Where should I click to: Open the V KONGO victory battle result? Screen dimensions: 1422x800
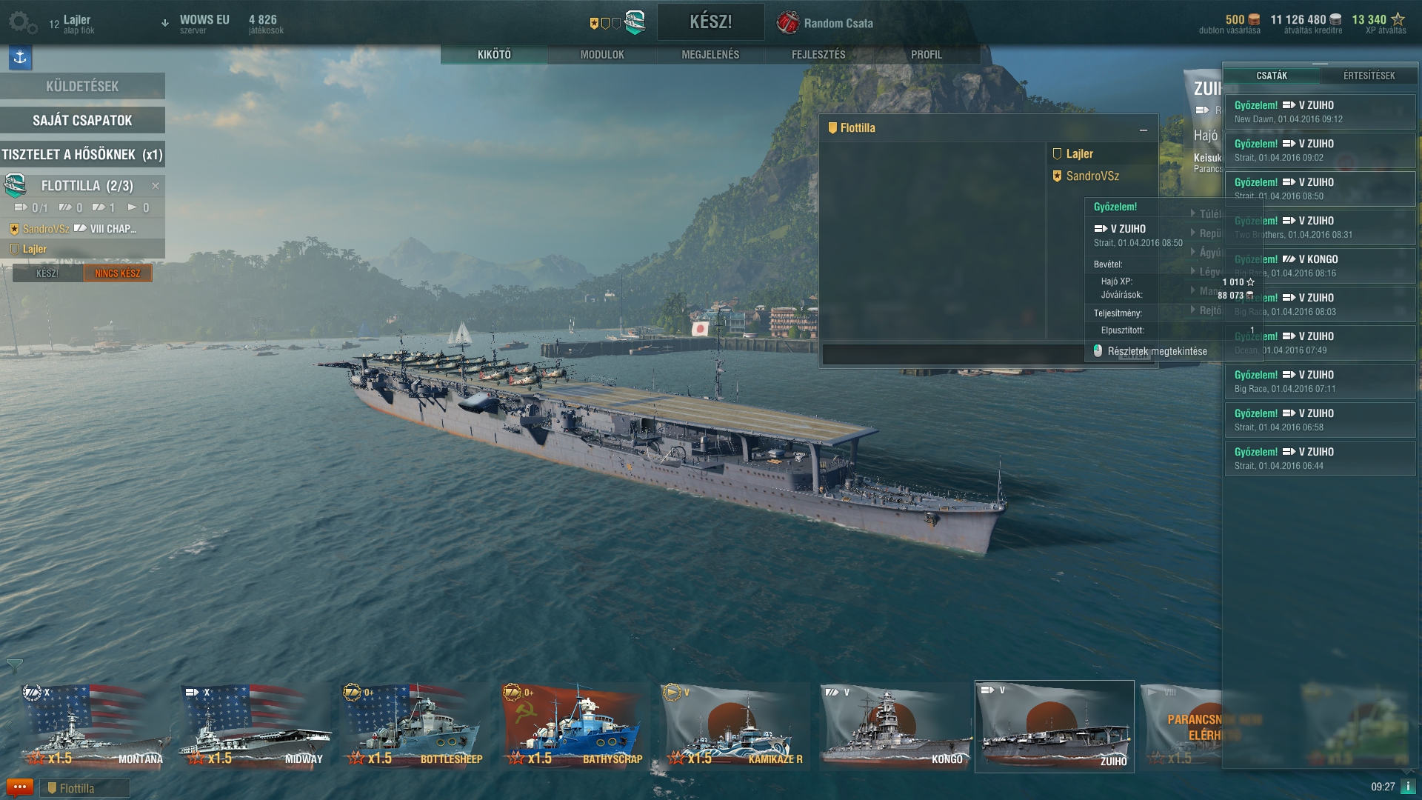pos(1320,265)
